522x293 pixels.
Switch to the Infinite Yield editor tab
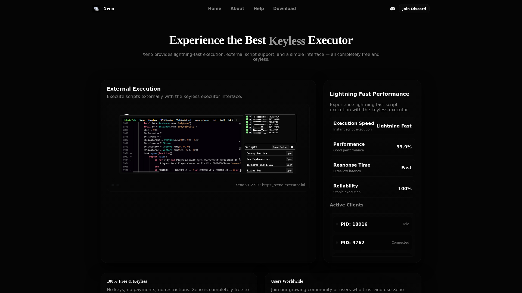(x=130, y=120)
